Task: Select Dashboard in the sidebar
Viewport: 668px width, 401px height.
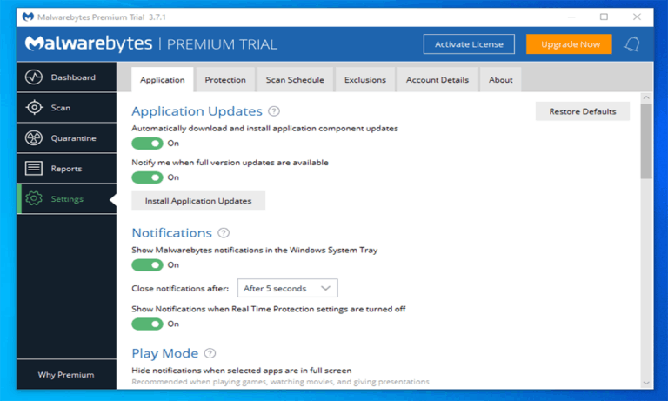Action: [66, 77]
